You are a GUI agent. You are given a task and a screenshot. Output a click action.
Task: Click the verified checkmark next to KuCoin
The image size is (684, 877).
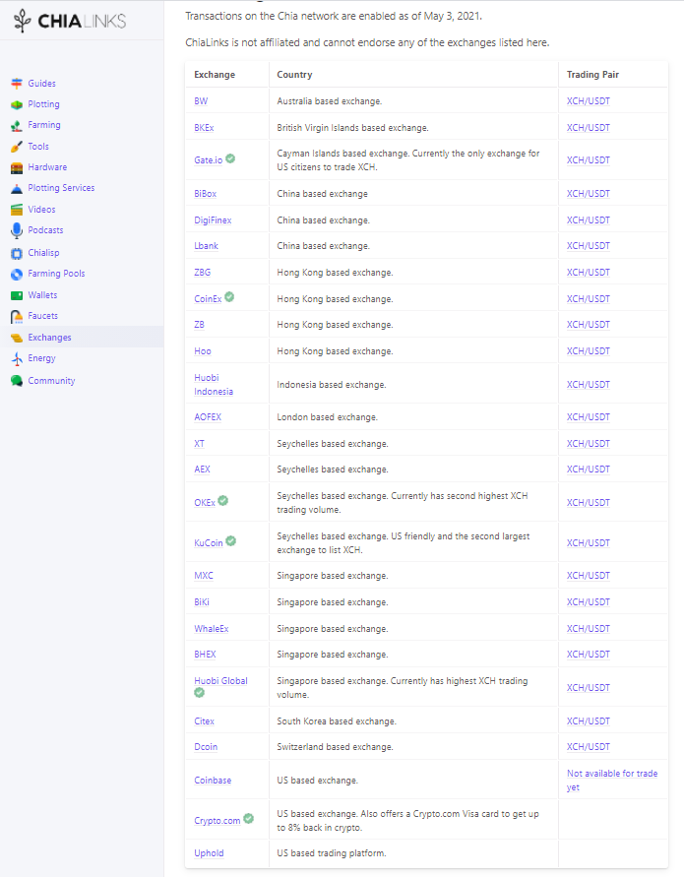coord(231,540)
